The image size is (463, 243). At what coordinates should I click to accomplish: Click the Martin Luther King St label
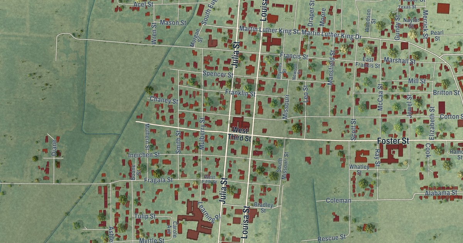click(x=269, y=30)
